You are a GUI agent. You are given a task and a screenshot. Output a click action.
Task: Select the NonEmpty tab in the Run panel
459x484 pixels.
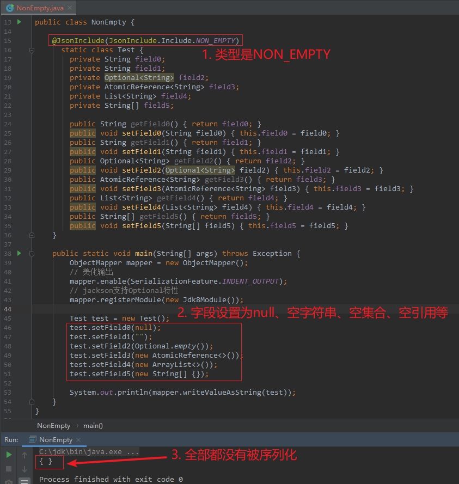54,439
